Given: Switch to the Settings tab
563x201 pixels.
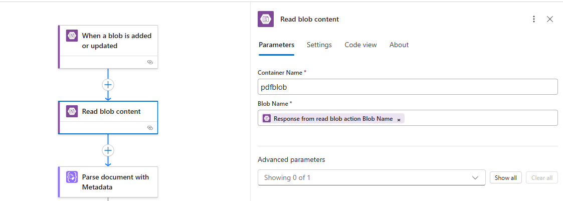Looking at the screenshot, I should (319, 45).
